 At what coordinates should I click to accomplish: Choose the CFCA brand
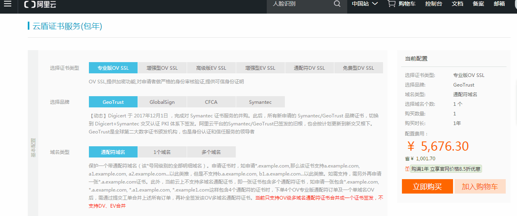coord(211,102)
